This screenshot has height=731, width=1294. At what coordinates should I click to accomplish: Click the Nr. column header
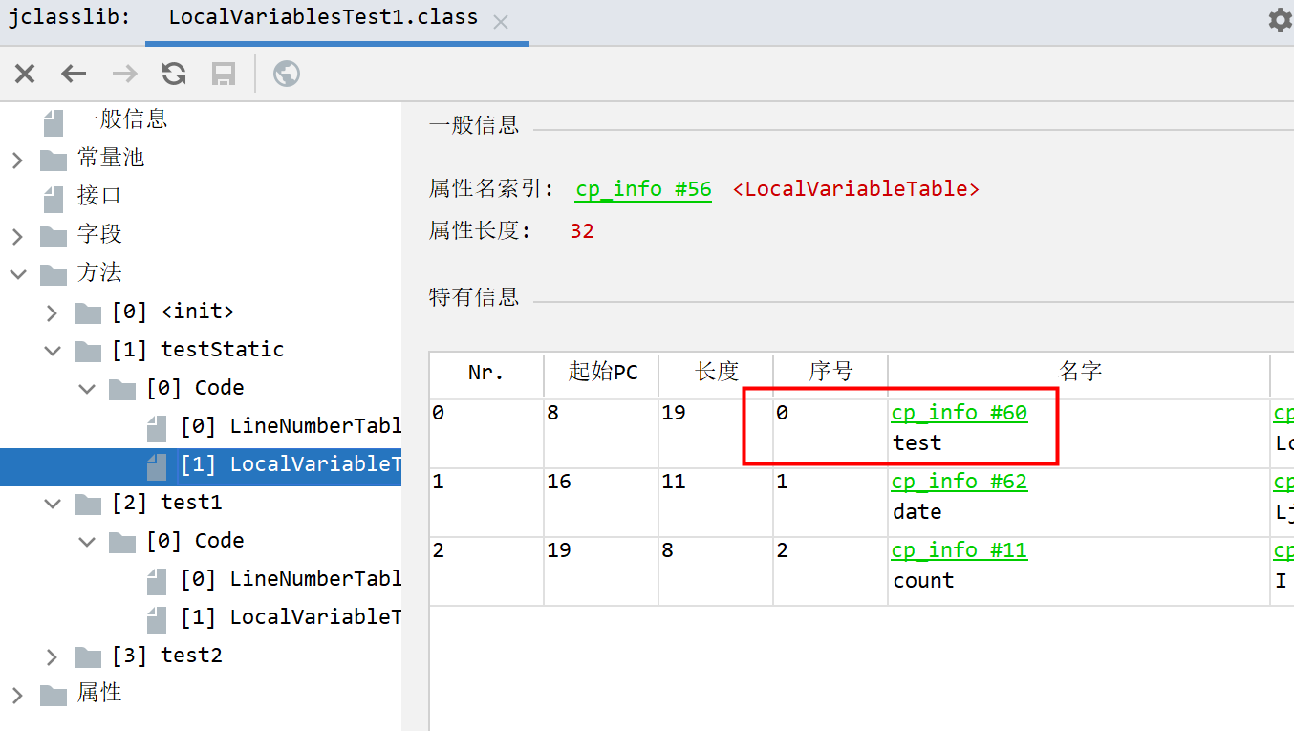click(x=486, y=373)
